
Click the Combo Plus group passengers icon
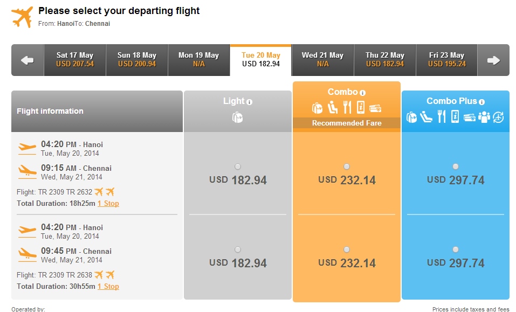tap(484, 117)
